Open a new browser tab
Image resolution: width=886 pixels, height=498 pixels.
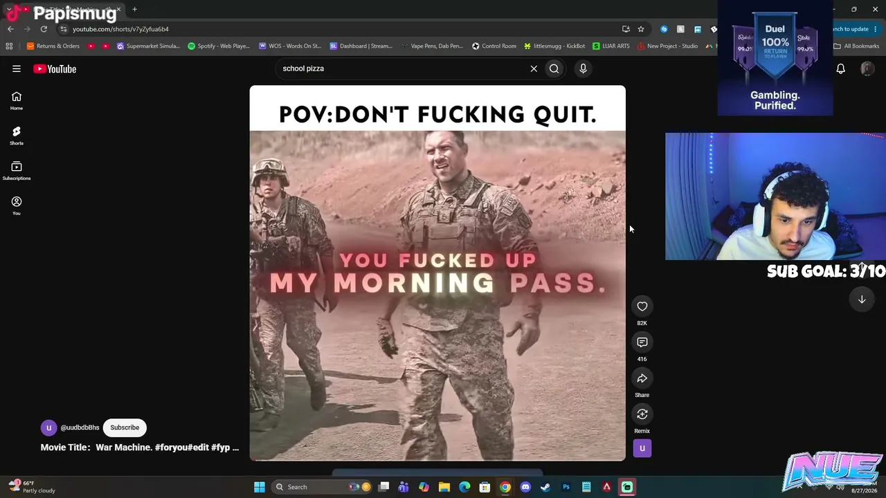[x=134, y=10]
